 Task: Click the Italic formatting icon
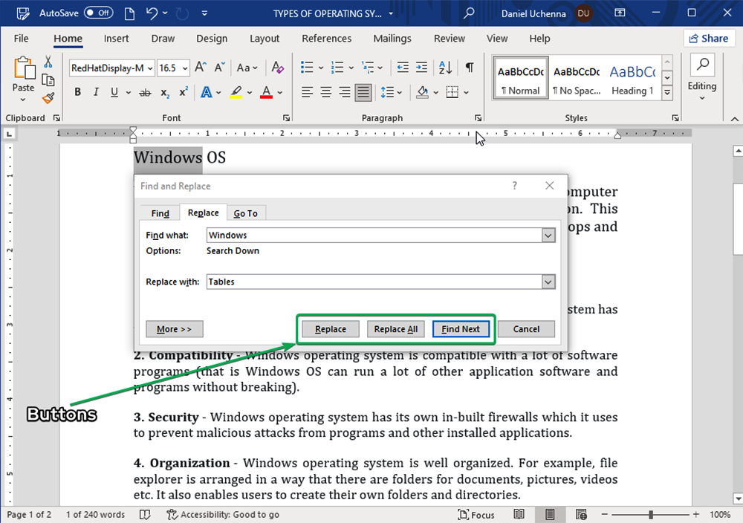click(96, 93)
